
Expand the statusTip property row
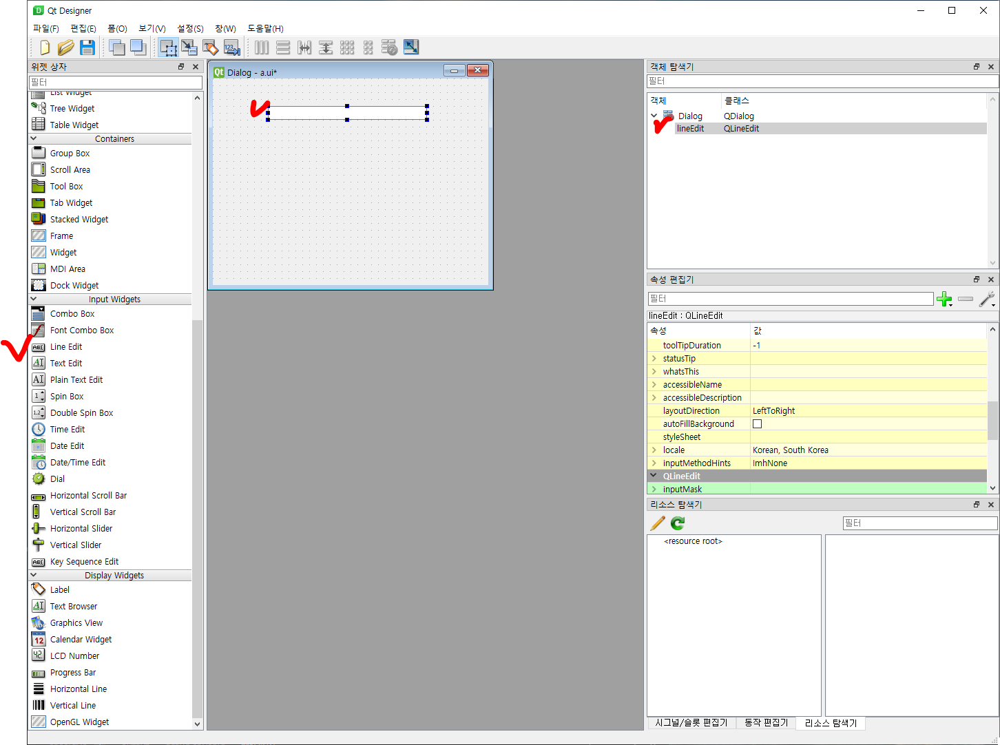[x=654, y=358]
